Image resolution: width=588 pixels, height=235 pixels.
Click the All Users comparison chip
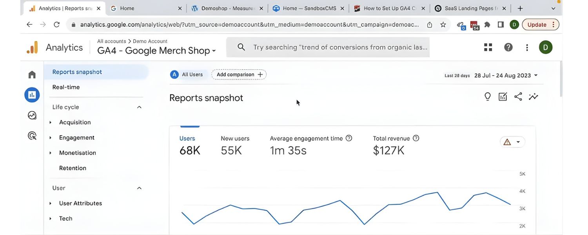[188, 74]
